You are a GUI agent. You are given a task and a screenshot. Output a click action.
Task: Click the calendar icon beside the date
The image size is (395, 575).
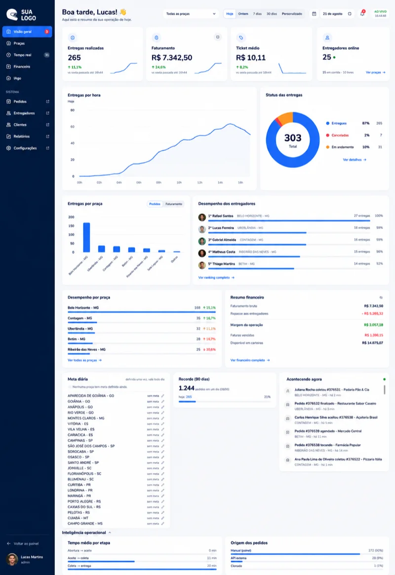coord(315,14)
